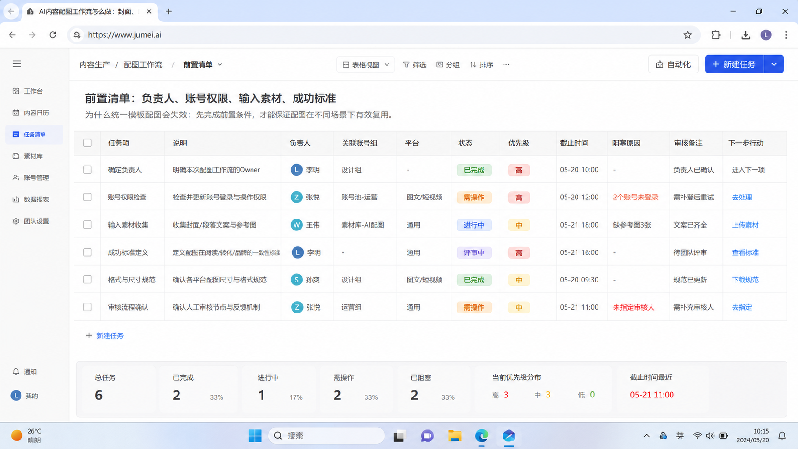The width and height of the screenshot is (798, 449).
Task: Check the 格式与尺寸规范 row checkbox
Action: [x=87, y=280]
